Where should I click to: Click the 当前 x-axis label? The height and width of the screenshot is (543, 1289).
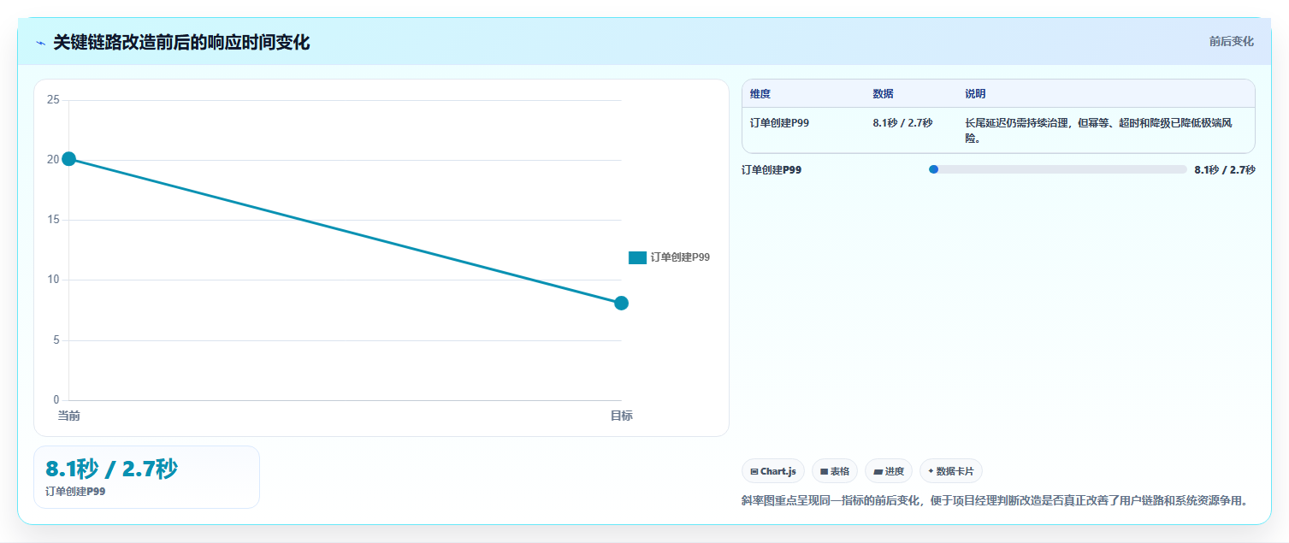point(68,416)
